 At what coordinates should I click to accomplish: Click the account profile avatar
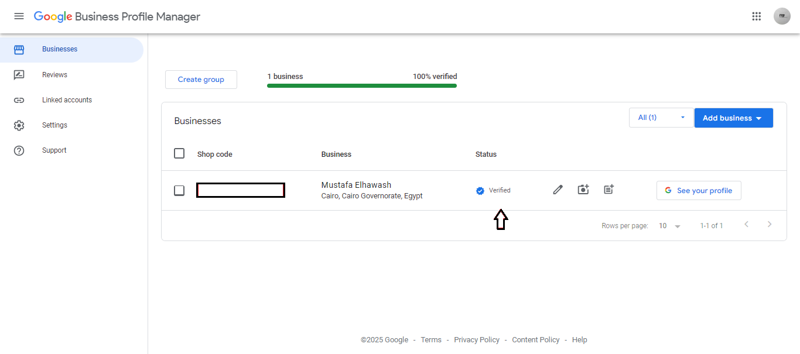tap(782, 16)
